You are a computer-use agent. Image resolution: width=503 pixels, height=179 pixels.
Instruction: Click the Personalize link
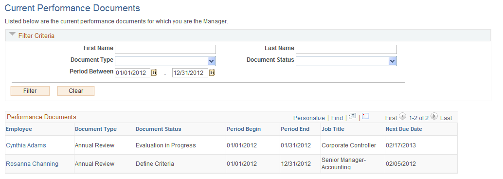[309, 118]
